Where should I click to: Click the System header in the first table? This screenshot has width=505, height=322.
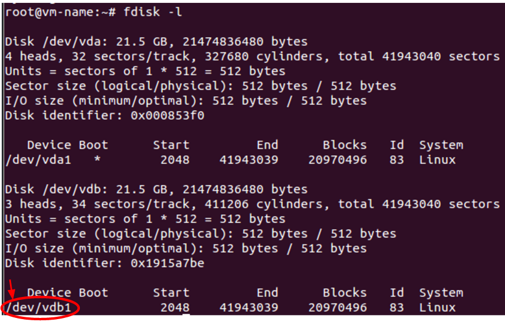440,145
